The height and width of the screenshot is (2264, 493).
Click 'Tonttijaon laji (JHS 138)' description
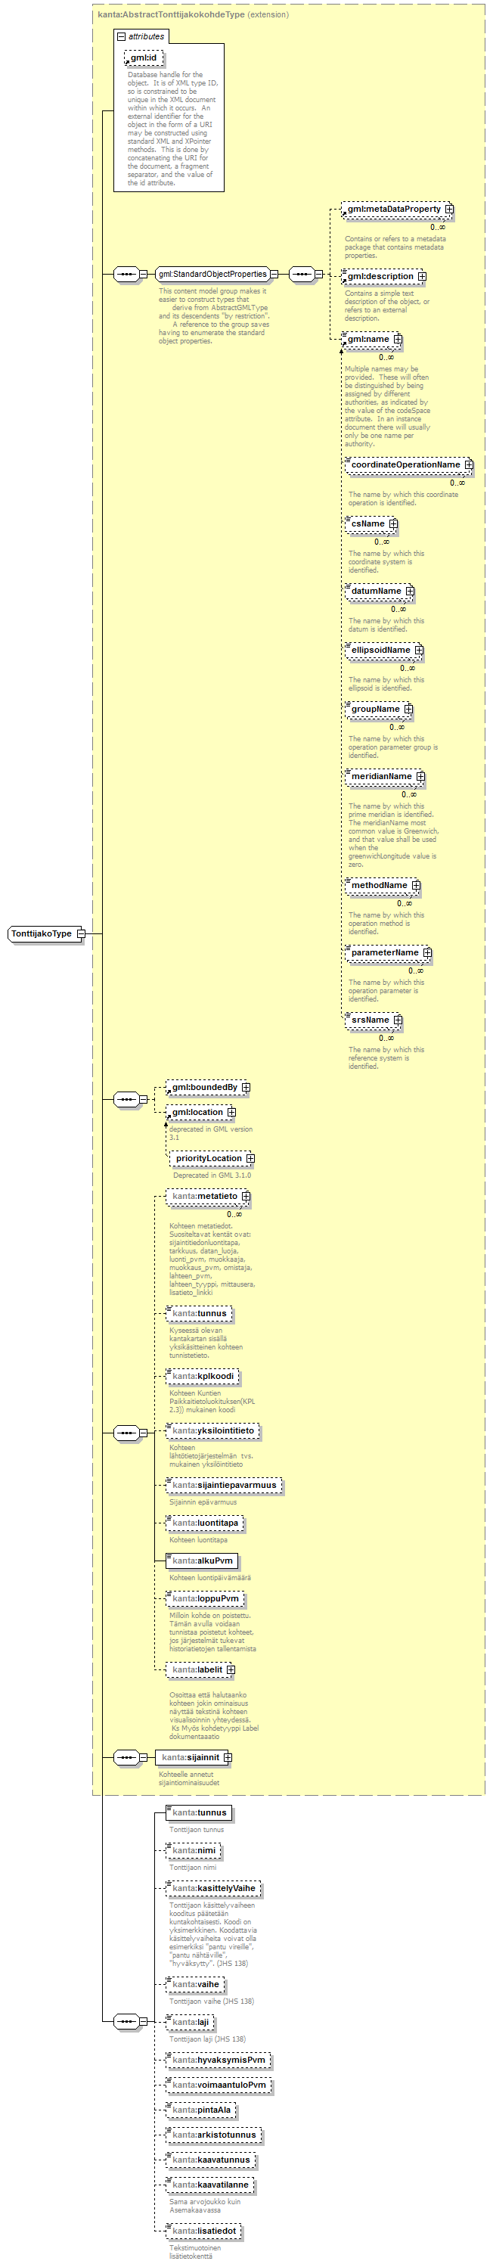[207, 2038]
